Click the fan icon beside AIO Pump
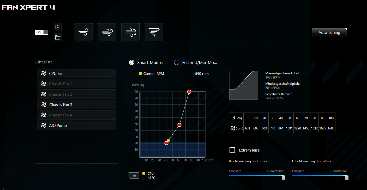This screenshot has height=190, width=367. click(44, 126)
